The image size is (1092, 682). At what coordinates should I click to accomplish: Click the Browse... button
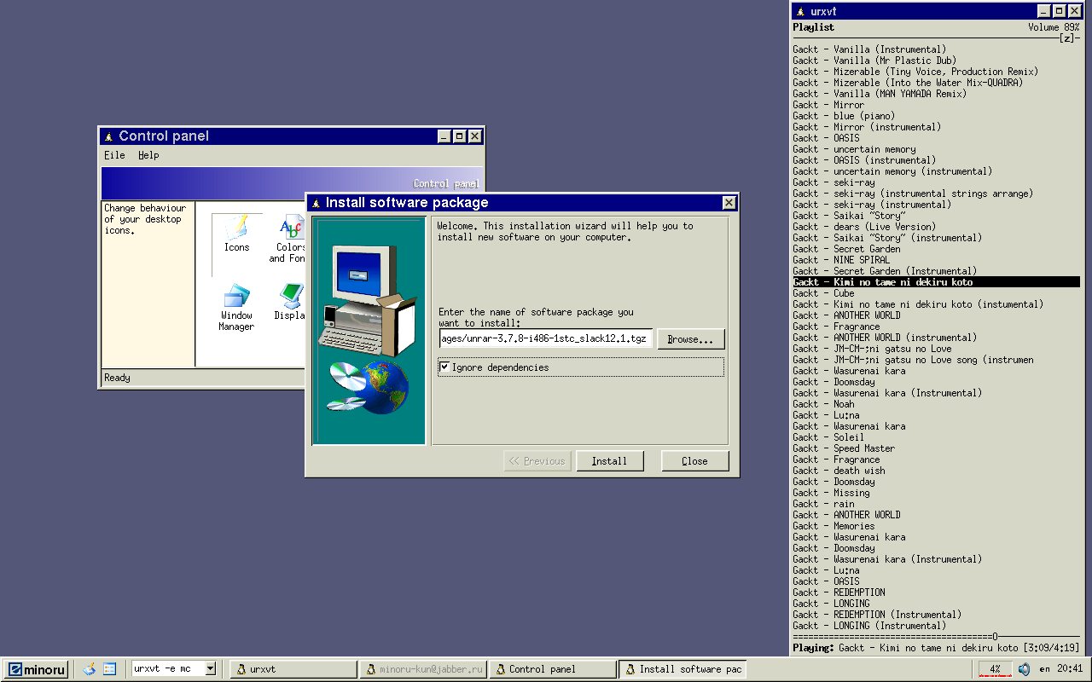691,339
